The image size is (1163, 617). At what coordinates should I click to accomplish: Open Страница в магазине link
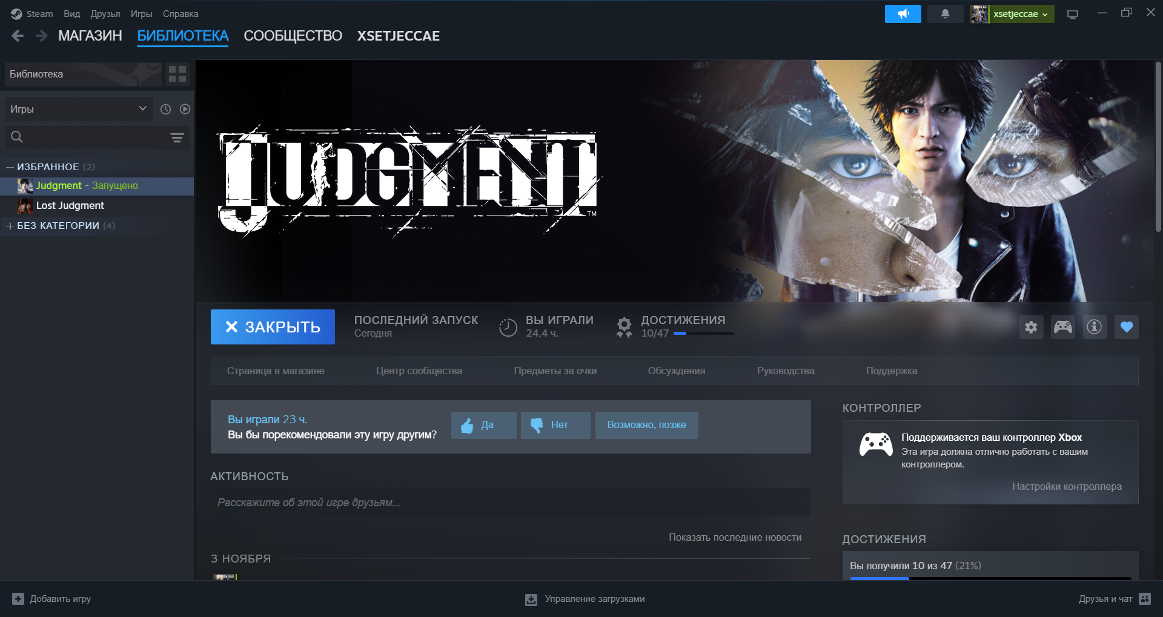click(276, 371)
